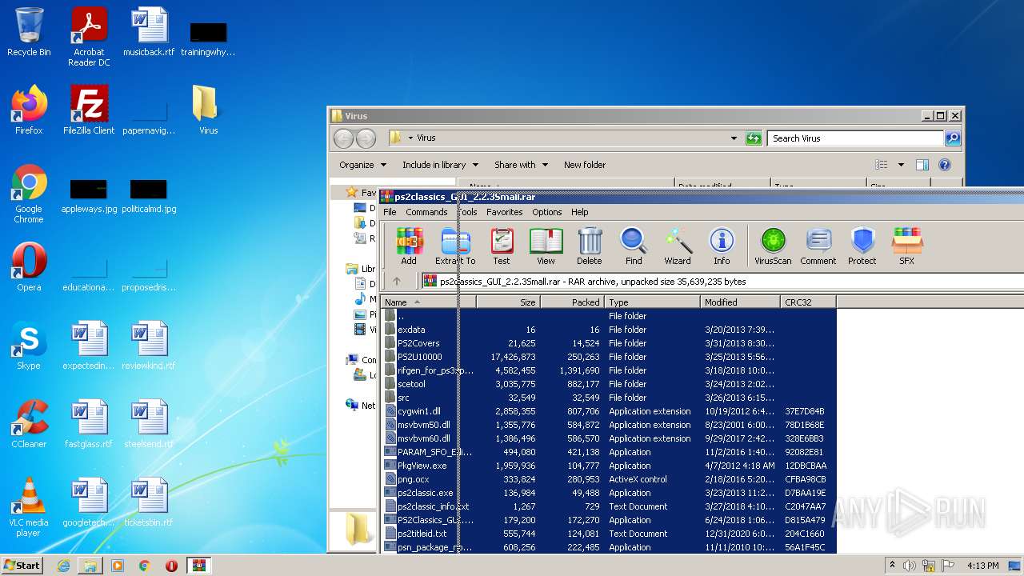Image resolution: width=1024 pixels, height=576 pixels.
Task: Select musicback.rtf desktop file
Action: point(149,32)
